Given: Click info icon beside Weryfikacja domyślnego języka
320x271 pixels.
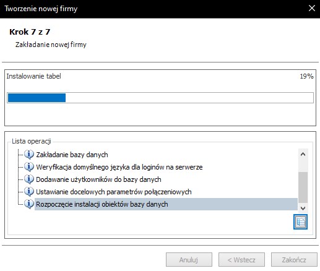Looking at the screenshot, I should [29, 167].
